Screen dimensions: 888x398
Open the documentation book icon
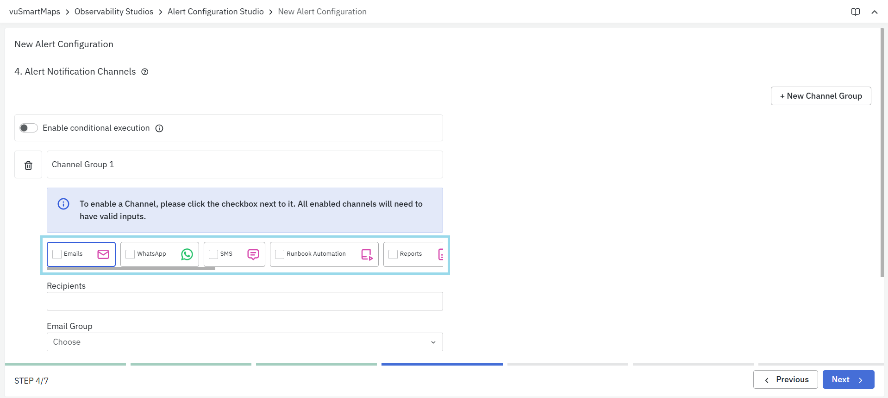pyautogui.click(x=855, y=12)
